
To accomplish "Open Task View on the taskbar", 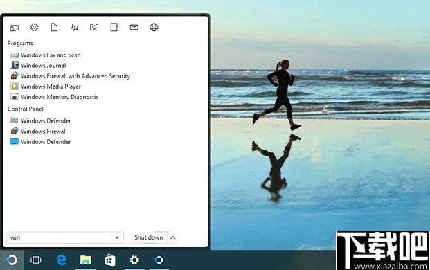I will click(35, 260).
